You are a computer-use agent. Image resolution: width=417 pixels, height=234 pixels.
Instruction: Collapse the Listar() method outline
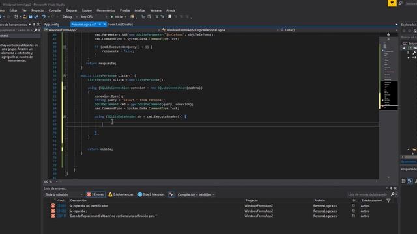65,75
